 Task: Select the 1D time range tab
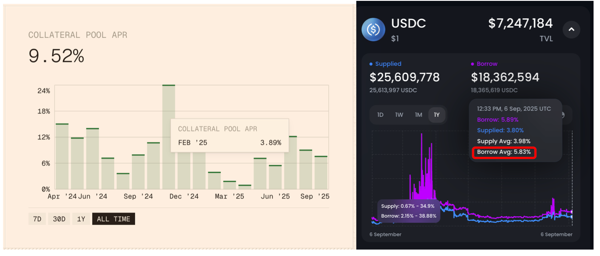(380, 115)
